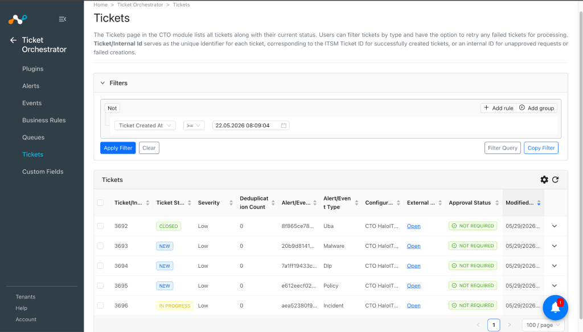Select Tickets in sidebar

[x=32, y=155]
